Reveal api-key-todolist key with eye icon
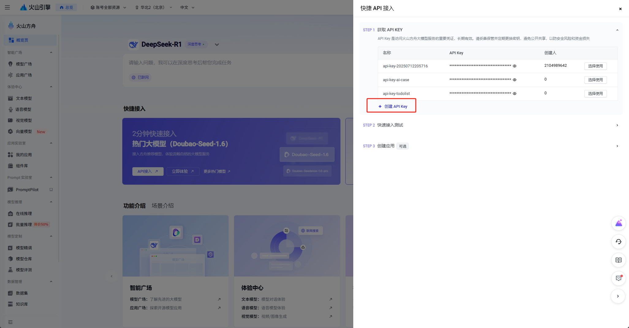This screenshot has width=629, height=328. 515,93
